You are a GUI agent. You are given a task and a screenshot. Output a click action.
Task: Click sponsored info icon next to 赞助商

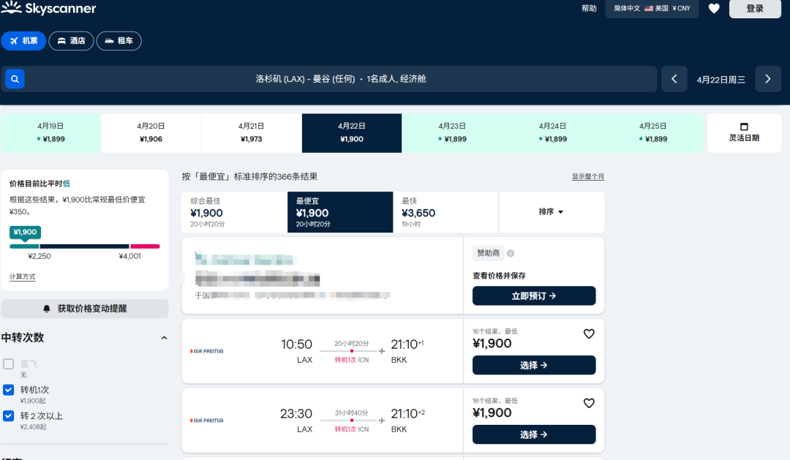point(511,254)
